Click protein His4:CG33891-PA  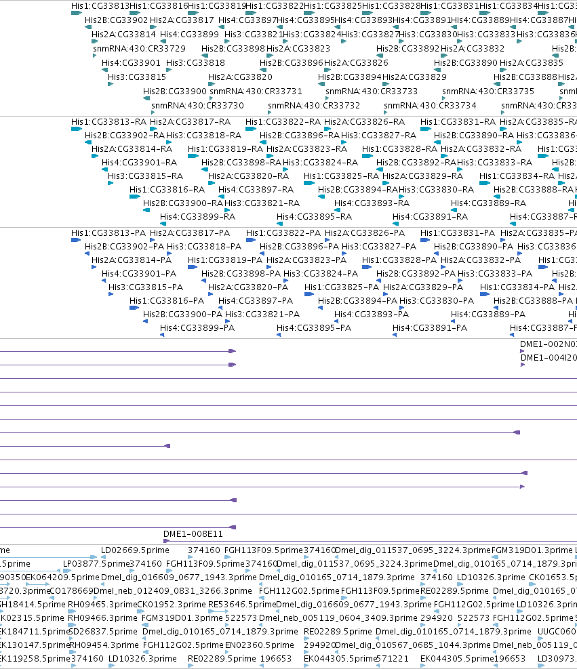430,328
